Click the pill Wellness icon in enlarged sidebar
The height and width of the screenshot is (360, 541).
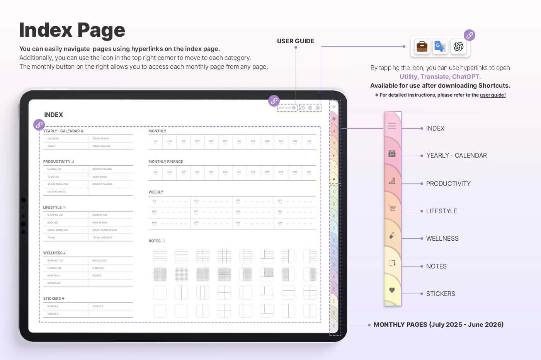pos(392,236)
